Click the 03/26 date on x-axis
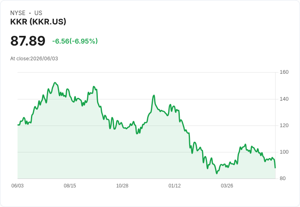Screen dimensions: 300x207 coord(227,186)
